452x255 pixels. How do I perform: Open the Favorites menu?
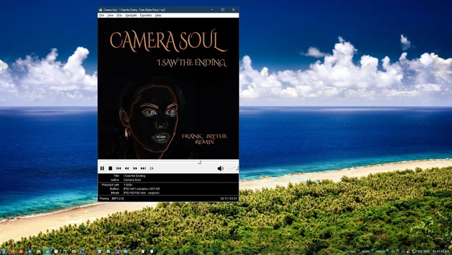tap(146, 15)
